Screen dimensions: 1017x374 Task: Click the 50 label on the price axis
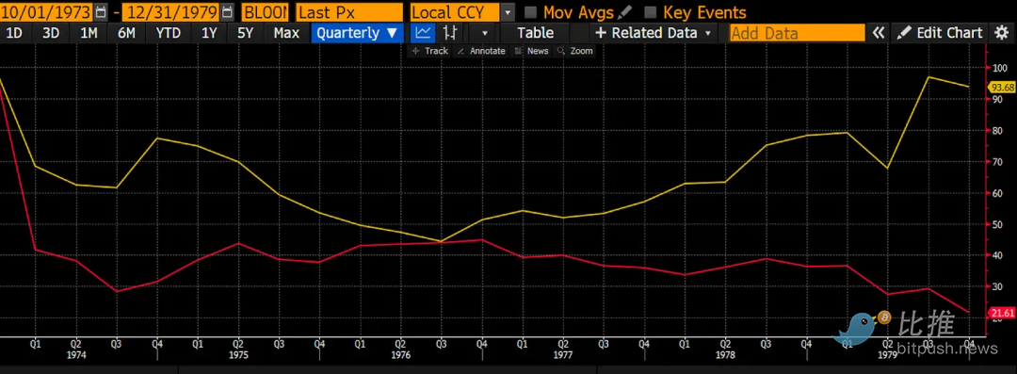998,224
